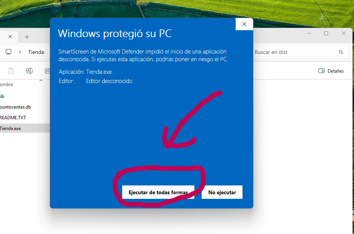Select the Tienda.exe file
Image resolution: width=354 pixels, height=234 pixels.
tap(25, 128)
